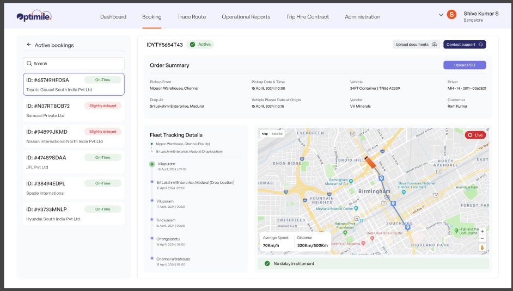Click On-Time badge of Toyota Gousei booking
This screenshot has height=291, width=513.
(x=103, y=80)
